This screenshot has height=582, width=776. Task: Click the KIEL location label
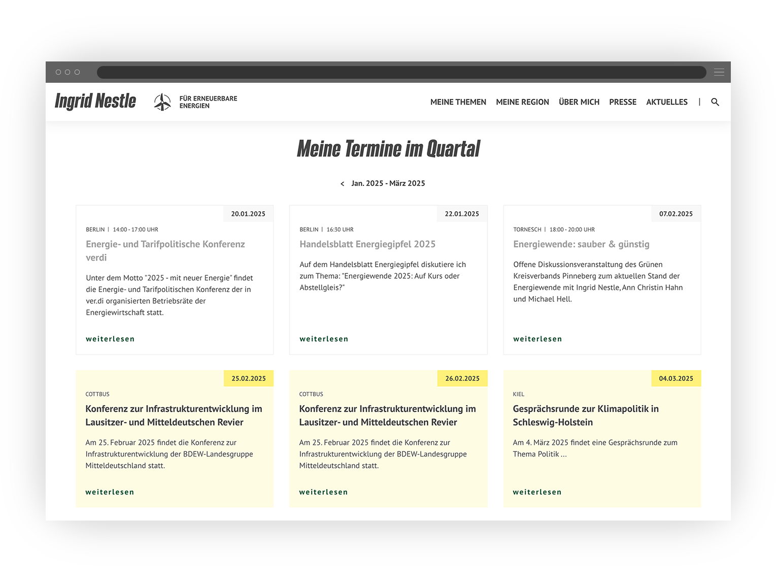pos(518,394)
